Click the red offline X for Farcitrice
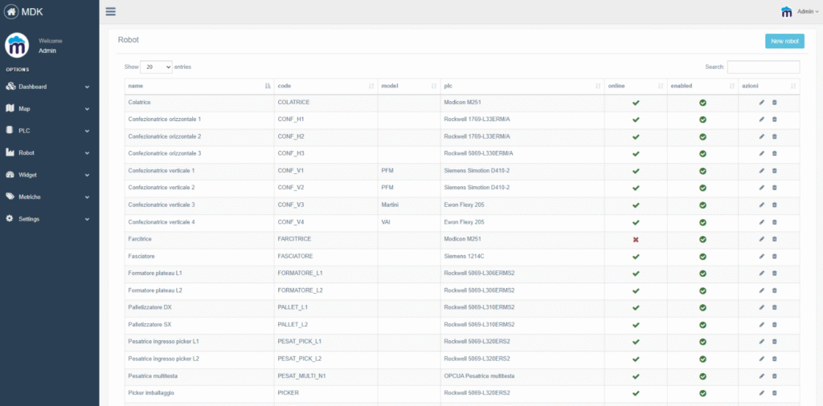The image size is (823, 406). coord(636,239)
